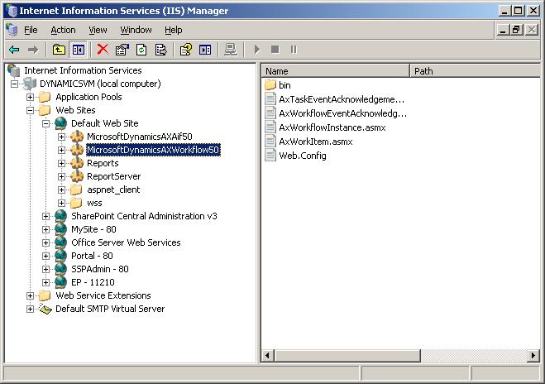Click the red Delete X icon
Screen dimensions: 545x384
(103, 50)
